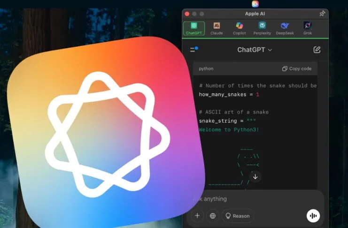Click the Apple AI window title
Image resolution: width=348 pixels, height=228 pixels.
(x=255, y=14)
